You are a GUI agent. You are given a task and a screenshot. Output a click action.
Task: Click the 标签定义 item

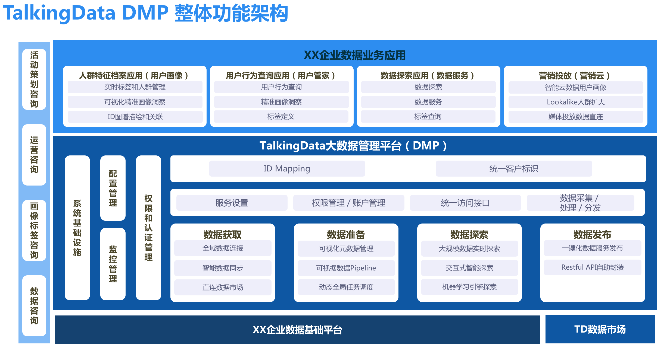coord(281,117)
